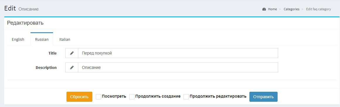This screenshot has width=340, height=107.
Task: Click the Edit faq category breadcrumb
Action: (319, 9)
